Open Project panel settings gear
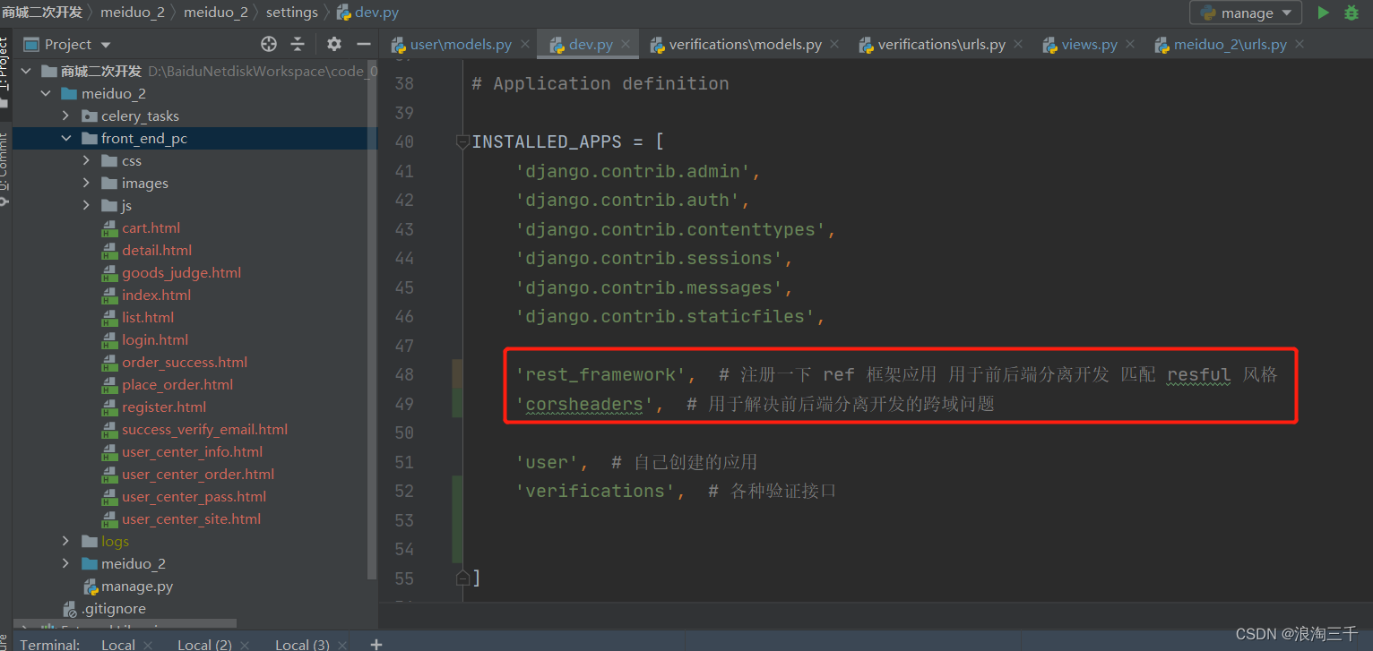1373x651 pixels. [334, 44]
